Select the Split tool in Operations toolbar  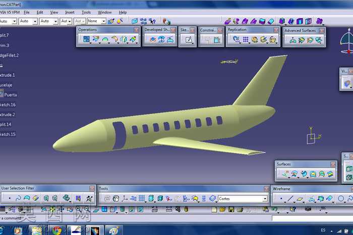click(x=96, y=39)
